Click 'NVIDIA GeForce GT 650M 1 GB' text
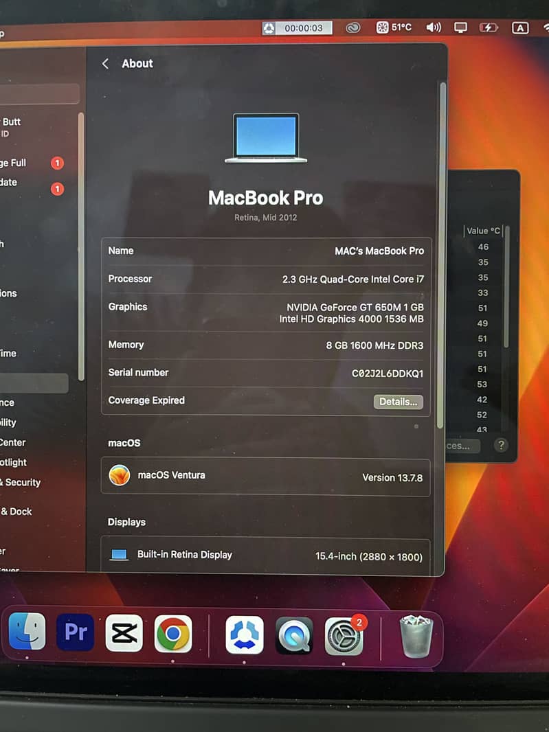This screenshot has height=732, width=549. pos(355,307)
